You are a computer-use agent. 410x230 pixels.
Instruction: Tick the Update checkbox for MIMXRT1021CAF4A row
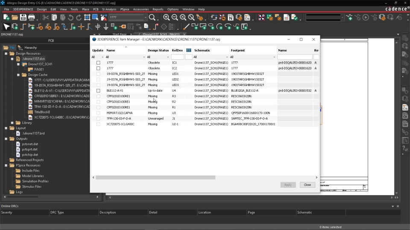point(98,113)
